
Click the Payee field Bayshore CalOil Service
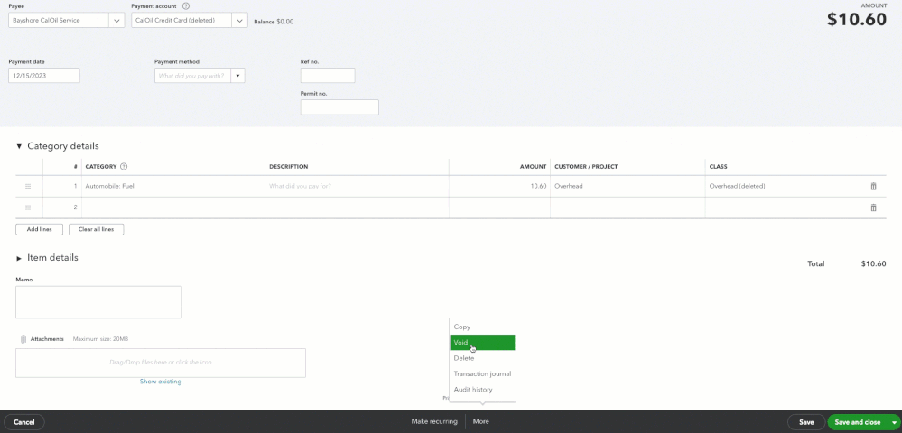(x=59, y=21)
